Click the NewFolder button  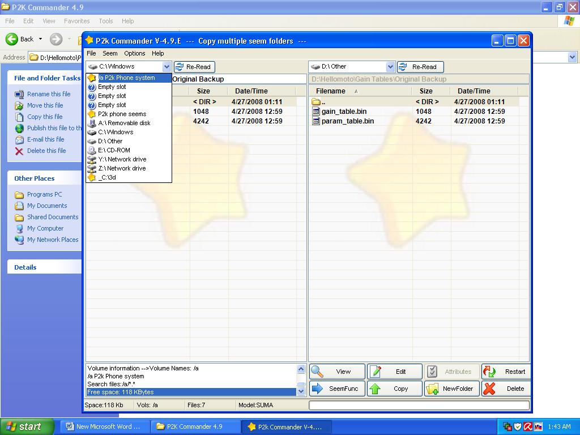point(451,389)
